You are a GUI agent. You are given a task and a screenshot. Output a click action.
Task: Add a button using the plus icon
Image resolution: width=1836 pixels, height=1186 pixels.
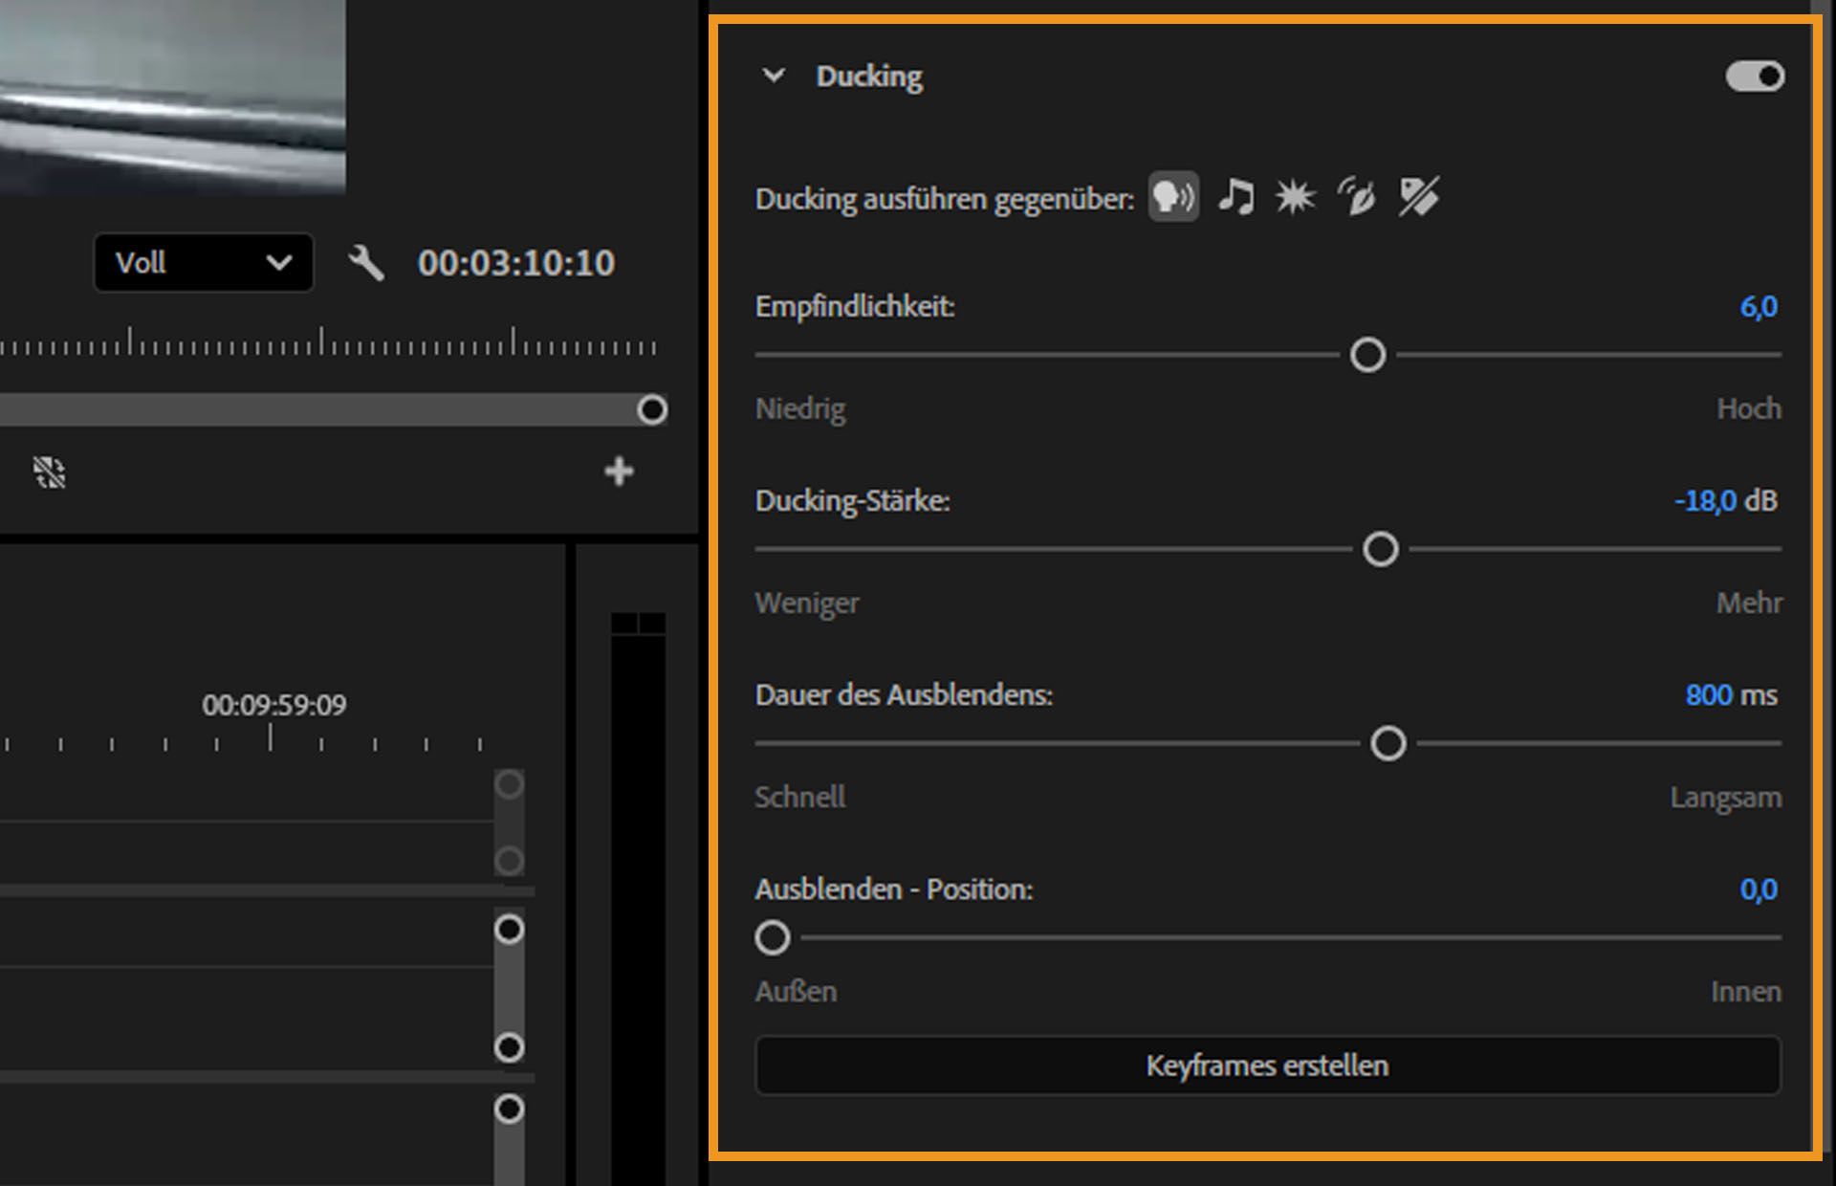(x=619, y=471)
